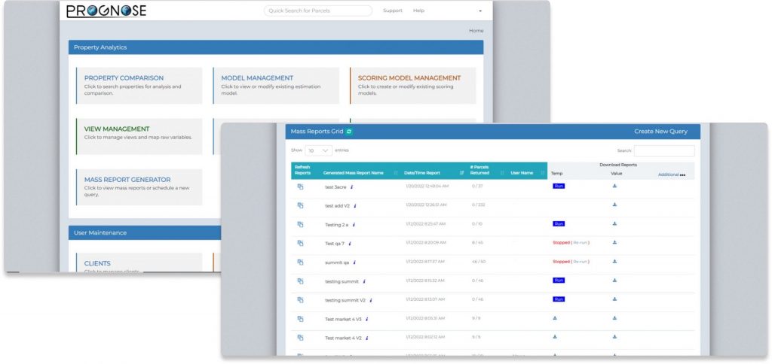Sort by Date/Time Report column
This screenshot has height=364, width=772.
[x=461, y=173]
